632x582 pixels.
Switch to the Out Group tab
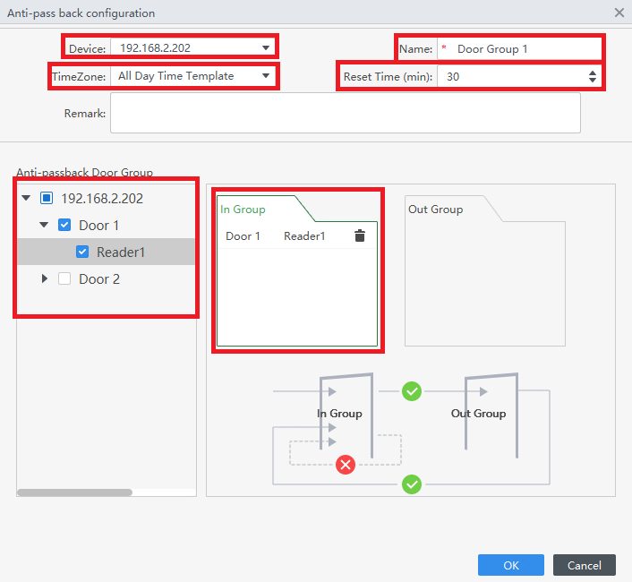436,210
